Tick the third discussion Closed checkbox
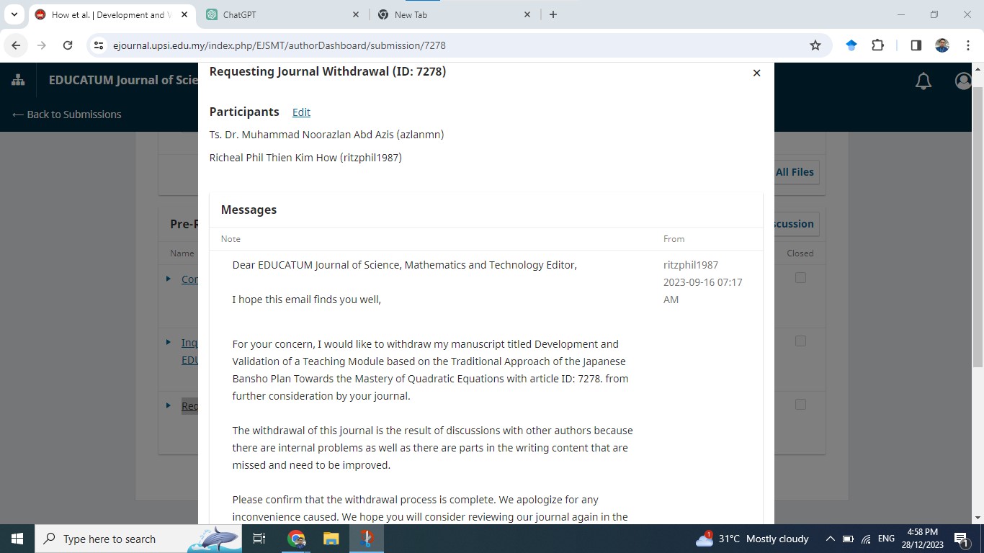The height and width of the screenshot is (553, 984). (800, 405)
